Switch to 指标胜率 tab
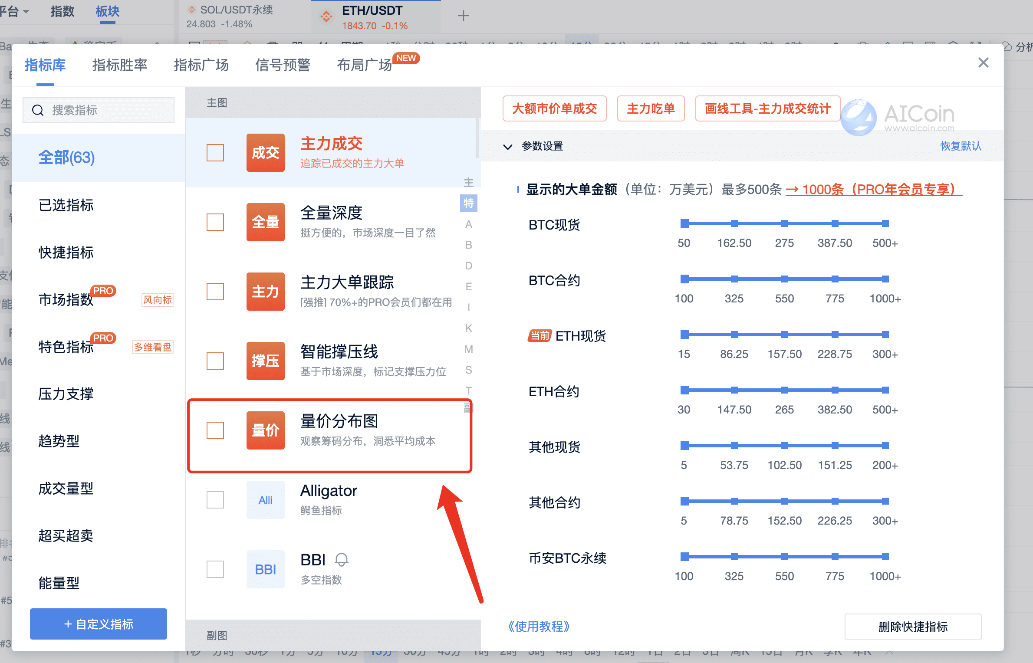Viewport: 1033px width, 663px height. pos(119,65)
